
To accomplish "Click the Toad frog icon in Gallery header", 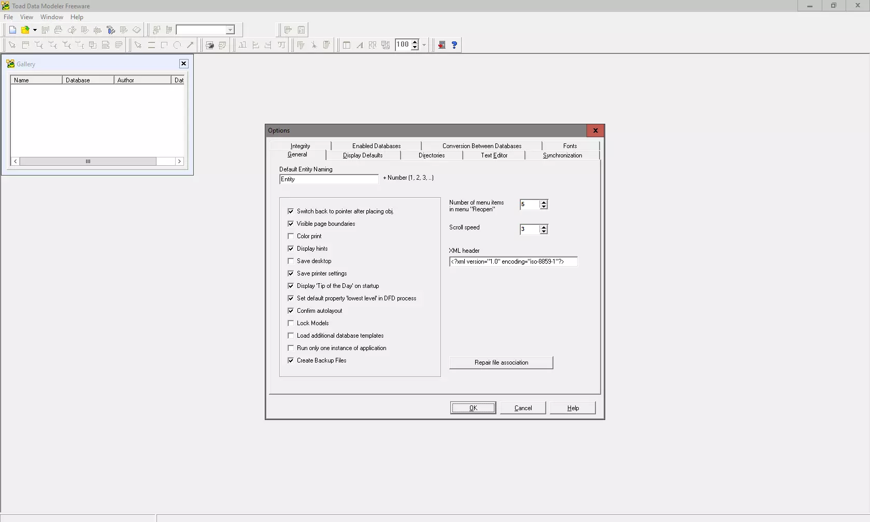I will pyautogui.click(x=10, y=64).
